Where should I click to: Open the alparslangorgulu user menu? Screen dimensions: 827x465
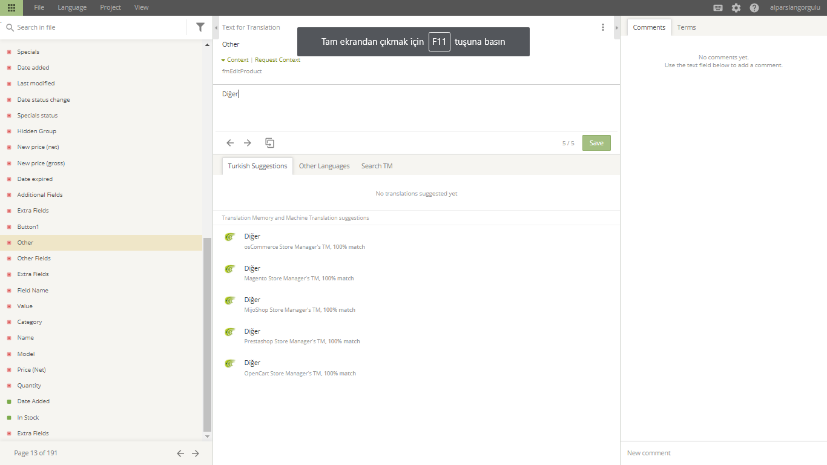(x=795, y=8)
